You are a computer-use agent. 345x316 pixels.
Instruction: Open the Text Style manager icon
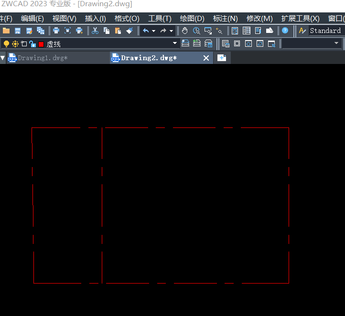tap(302, 31)
